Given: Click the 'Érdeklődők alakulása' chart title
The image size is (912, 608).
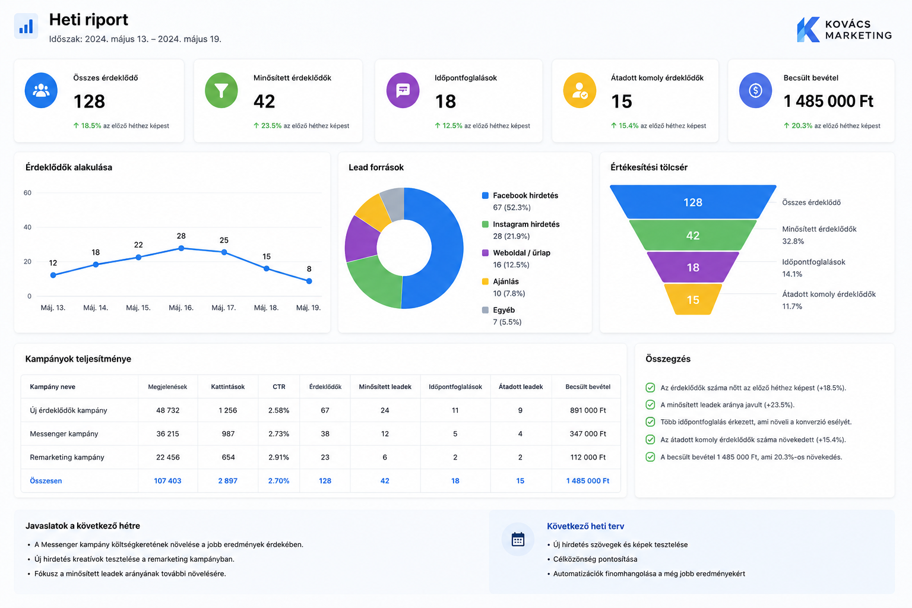Looking at the screenshot, I should click(69, 167).
